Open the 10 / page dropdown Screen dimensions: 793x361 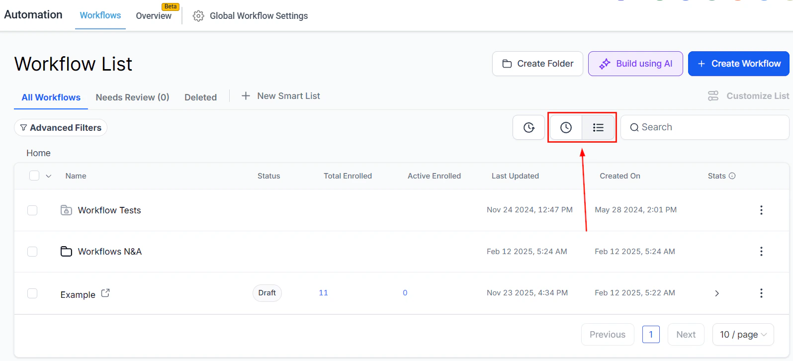[743, 335]
